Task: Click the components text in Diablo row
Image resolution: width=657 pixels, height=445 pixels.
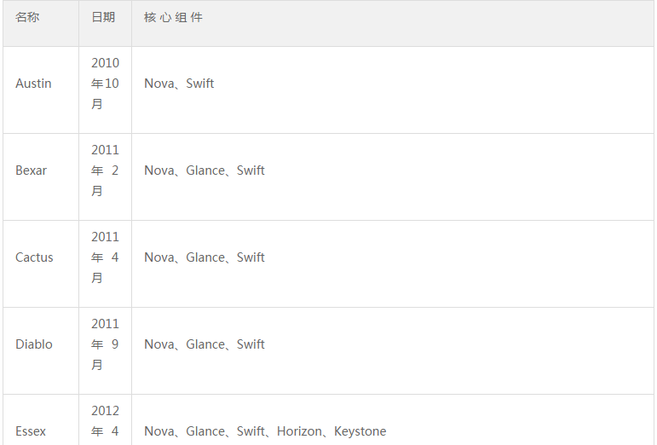Action: [205, 344]
